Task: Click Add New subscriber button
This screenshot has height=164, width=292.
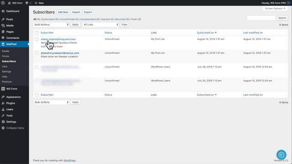Action: point(63,12)
